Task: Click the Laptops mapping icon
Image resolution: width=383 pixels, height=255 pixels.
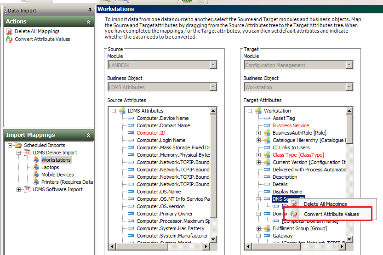Action: 36,167
